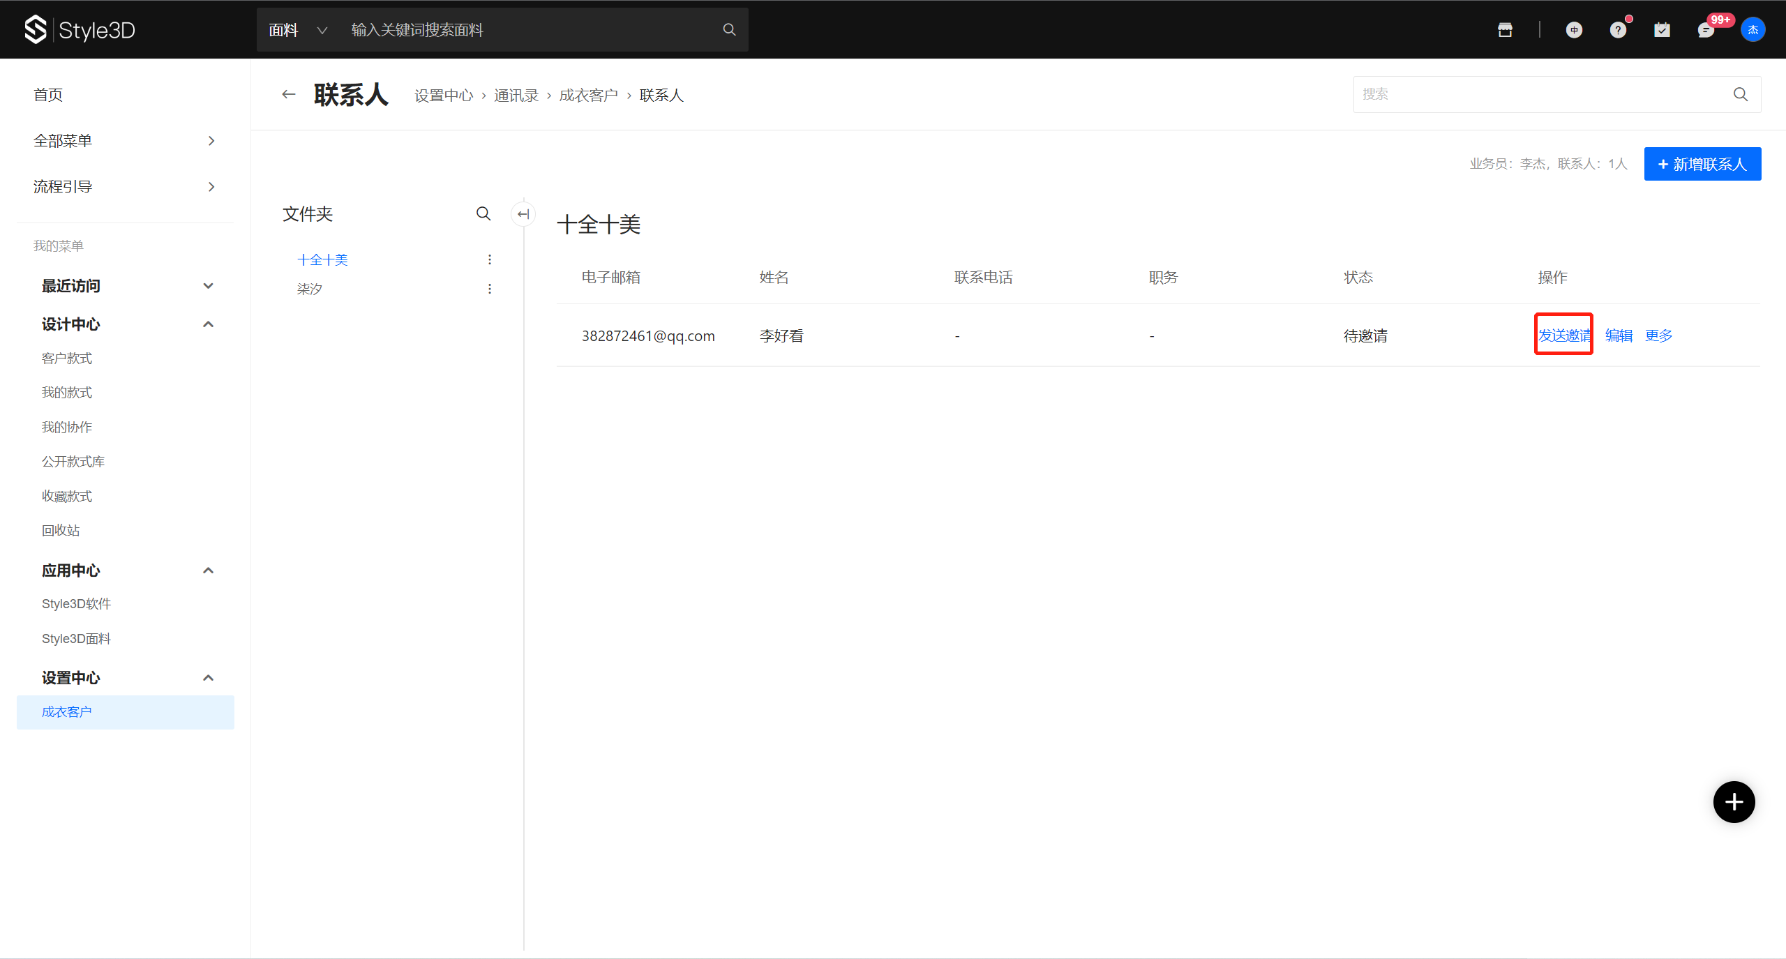The height and width of the screenshot is (959, 1786).
Task: Click the folder search magnifier icon
Action: (483, 213)
